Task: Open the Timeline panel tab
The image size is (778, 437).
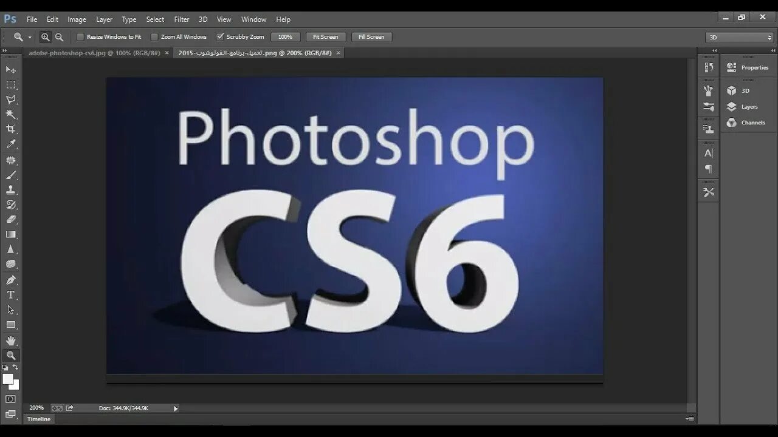Action: coord(40,419)
